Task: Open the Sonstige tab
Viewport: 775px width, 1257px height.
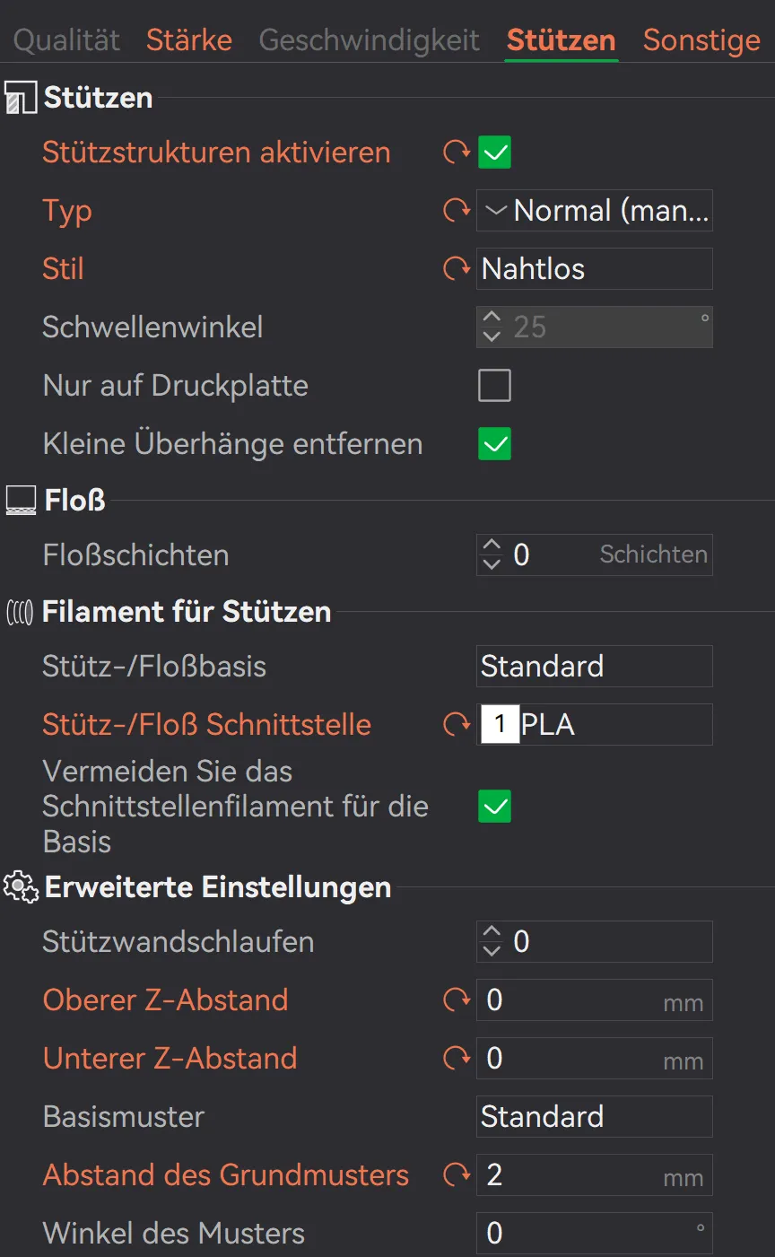Action: [x=701, y=40]
